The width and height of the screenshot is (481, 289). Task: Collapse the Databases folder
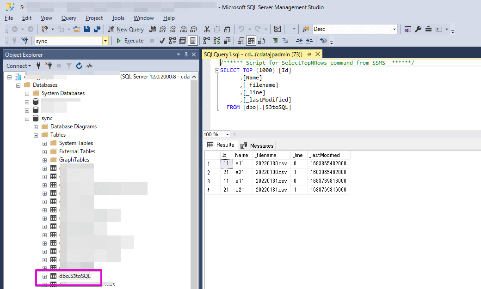[x=18, y=85]
